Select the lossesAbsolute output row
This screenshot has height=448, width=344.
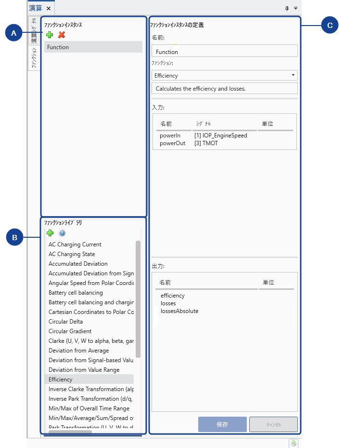(179, 311)
